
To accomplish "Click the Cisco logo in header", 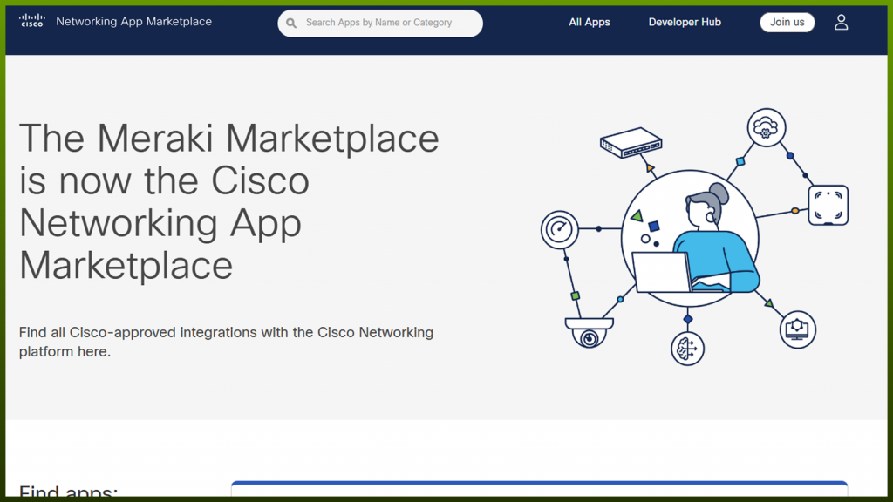I will [32, 21].
